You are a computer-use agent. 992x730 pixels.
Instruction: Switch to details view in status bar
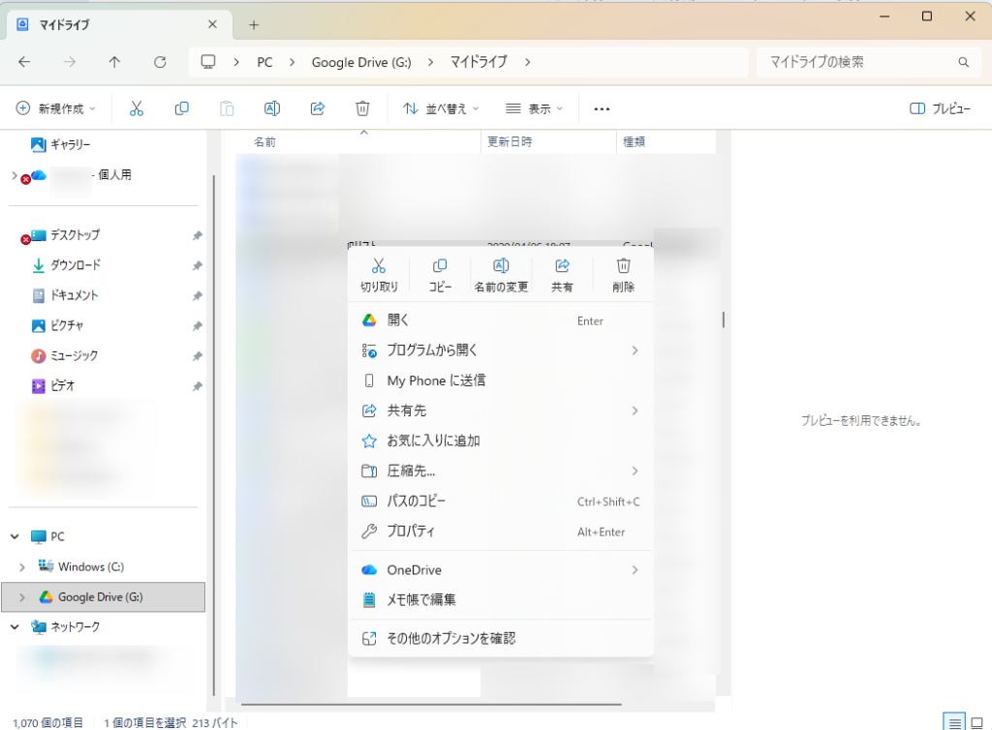tap(954, 721)
